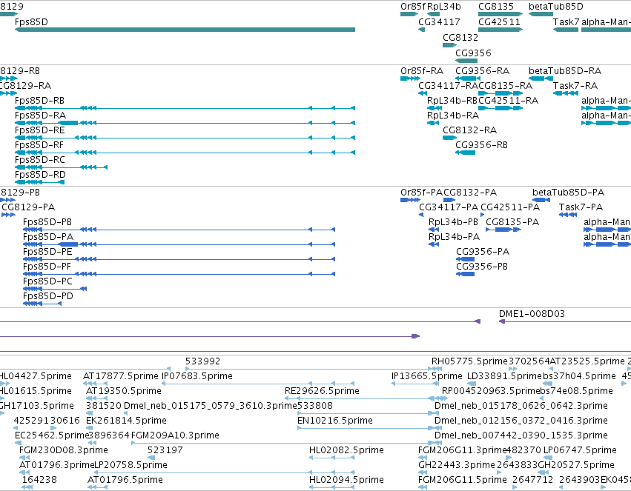Select the Fps85D-RE transcript label
This screenshot has height=491, width=631.
click(x=39, y=130)
